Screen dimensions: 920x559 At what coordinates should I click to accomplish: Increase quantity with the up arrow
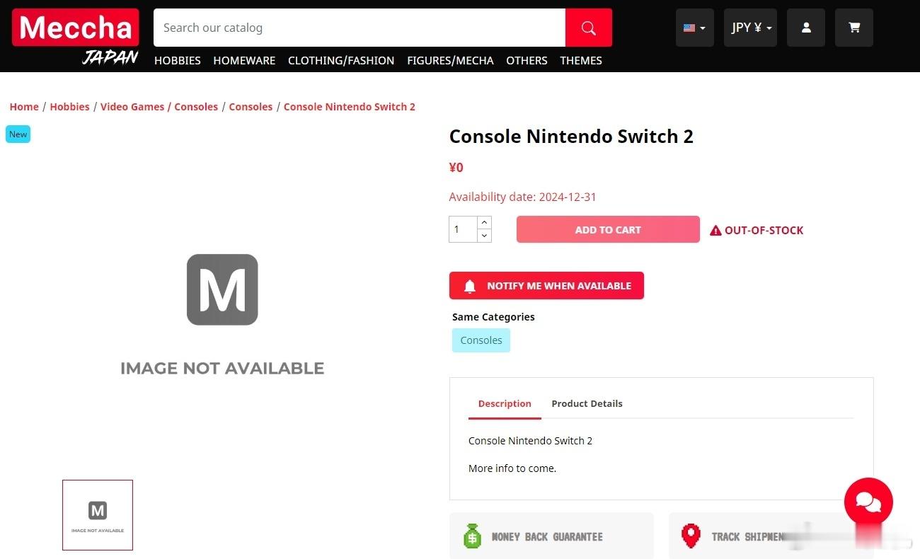(484, 223)
